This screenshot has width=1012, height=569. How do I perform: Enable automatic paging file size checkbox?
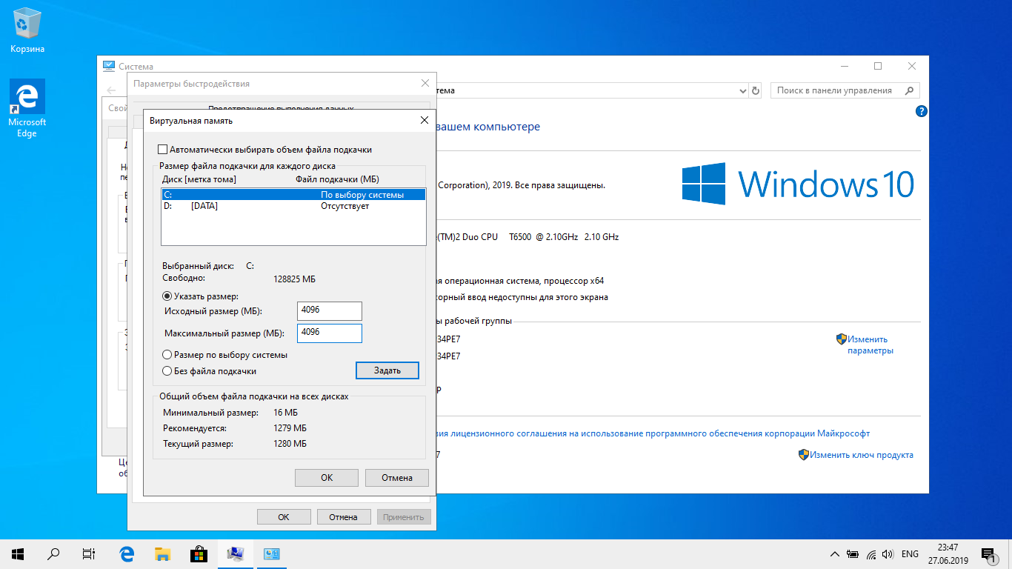164,150
